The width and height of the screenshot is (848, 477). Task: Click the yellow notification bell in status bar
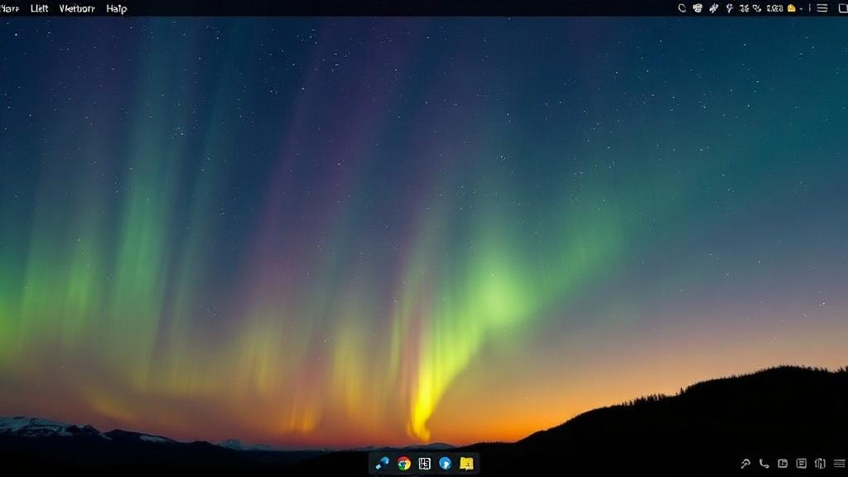(792, 8)
